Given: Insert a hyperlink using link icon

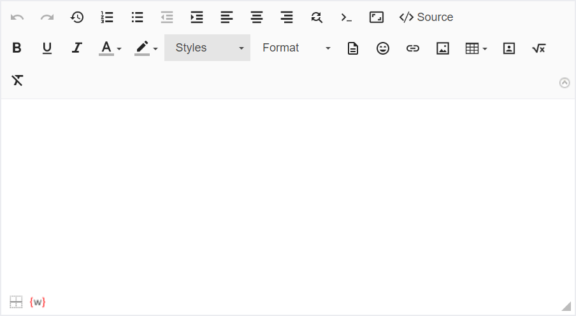Looking at the screenshot, I should pos(413,48).
